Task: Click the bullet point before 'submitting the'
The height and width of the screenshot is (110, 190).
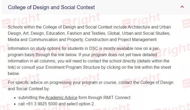Action: pos(15,98)
